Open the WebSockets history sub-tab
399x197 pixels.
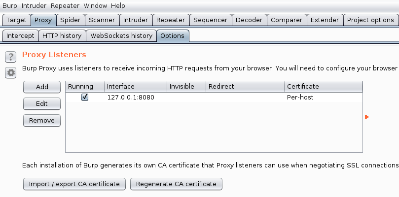tap(121, 36)
